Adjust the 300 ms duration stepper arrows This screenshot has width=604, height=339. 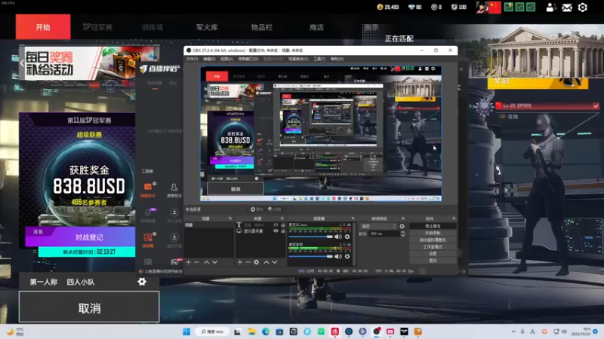402,234
